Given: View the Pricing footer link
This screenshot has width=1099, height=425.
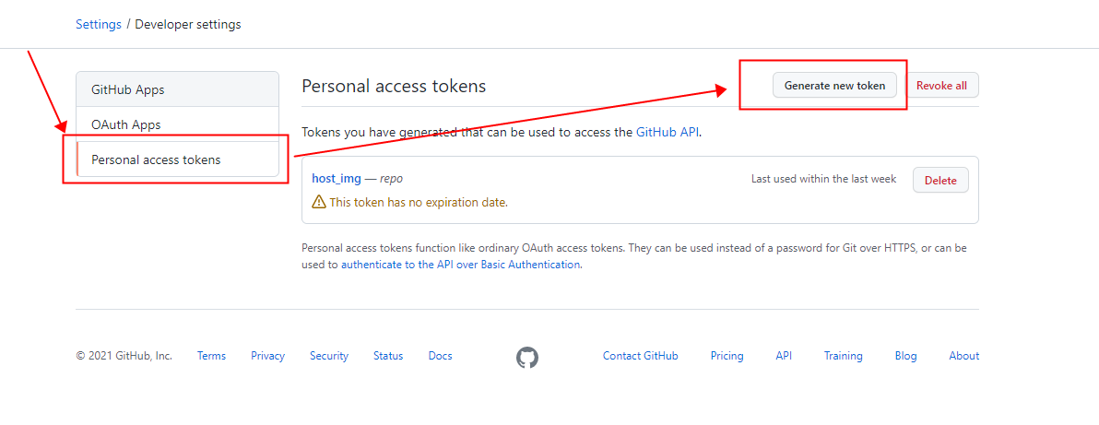Looking at the screenshot, I should pyautogui.click(x=727, y=356).
